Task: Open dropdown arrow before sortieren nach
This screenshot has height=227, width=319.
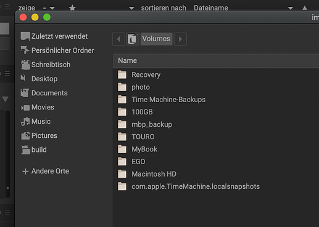Action: (x=131, y=8)
